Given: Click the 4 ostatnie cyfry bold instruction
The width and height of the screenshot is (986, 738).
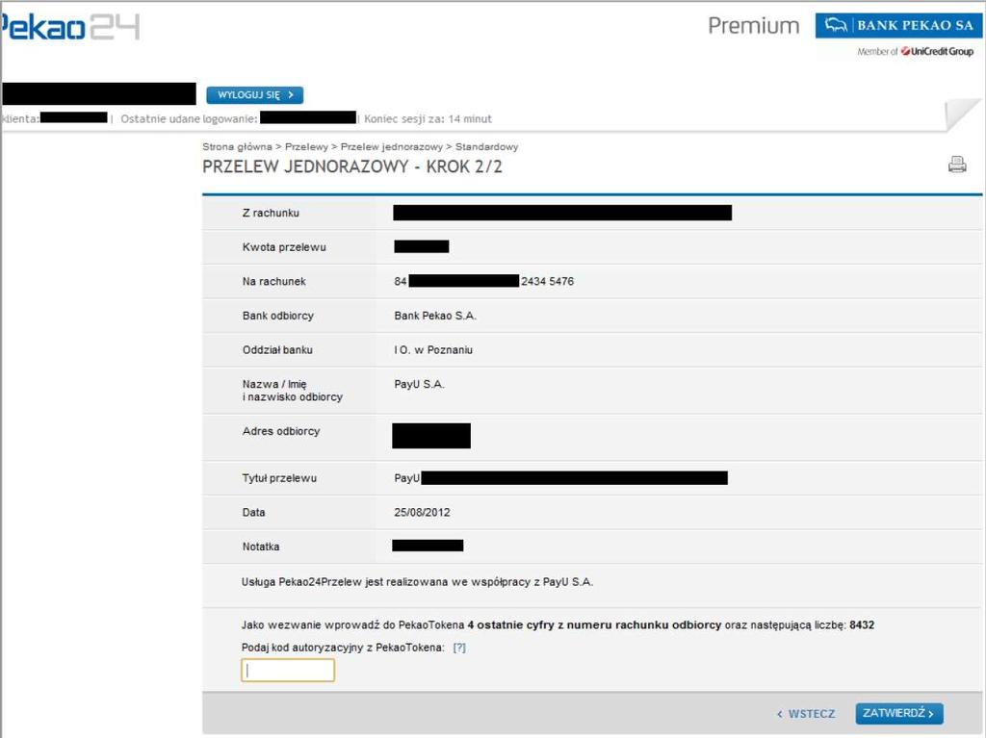Looking at the screenshot, I should (x=594, y=625).
